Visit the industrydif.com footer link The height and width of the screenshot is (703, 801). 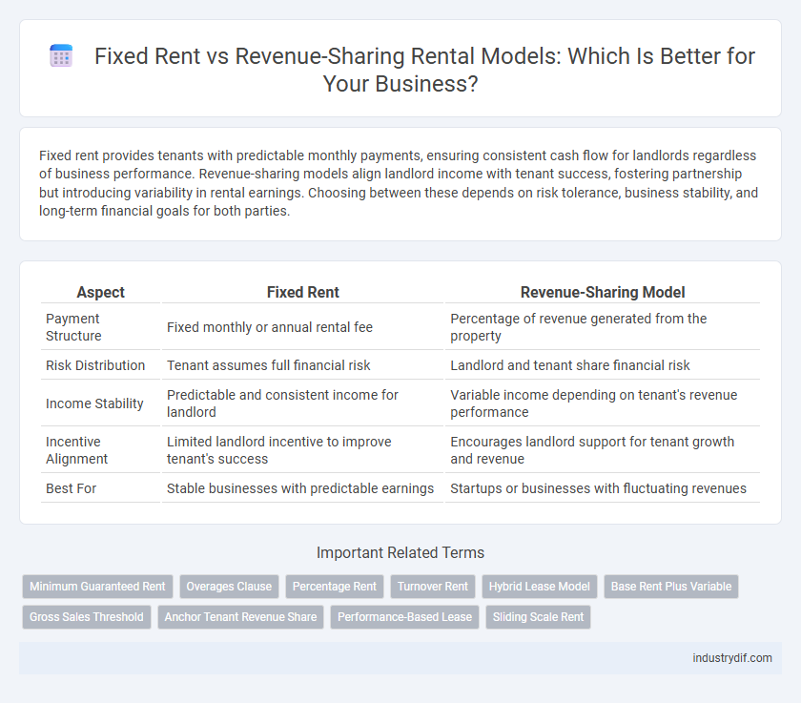[732, 658]
